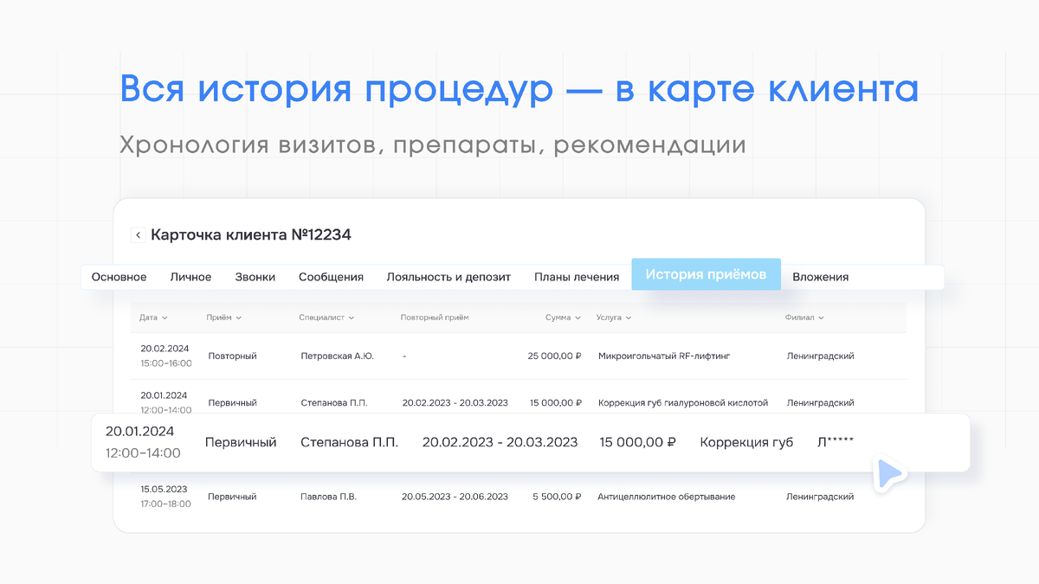
Task: Select the highlighted row date 20.01.2024
Action: [139, 431]
